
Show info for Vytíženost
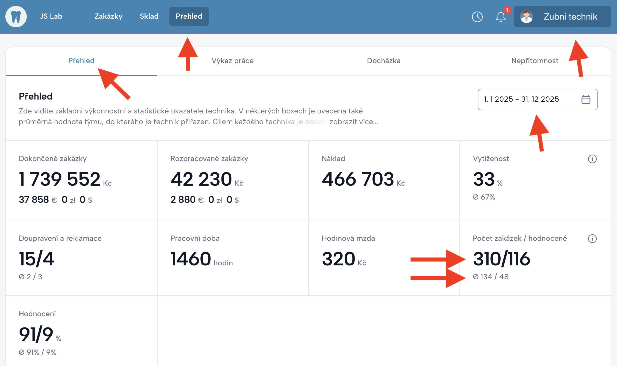(x=592, y=159)
